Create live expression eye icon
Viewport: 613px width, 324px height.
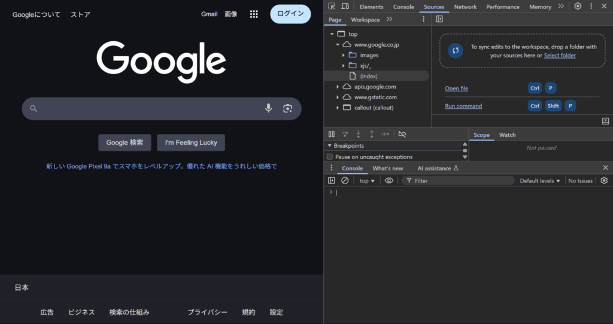coord(389,181)
